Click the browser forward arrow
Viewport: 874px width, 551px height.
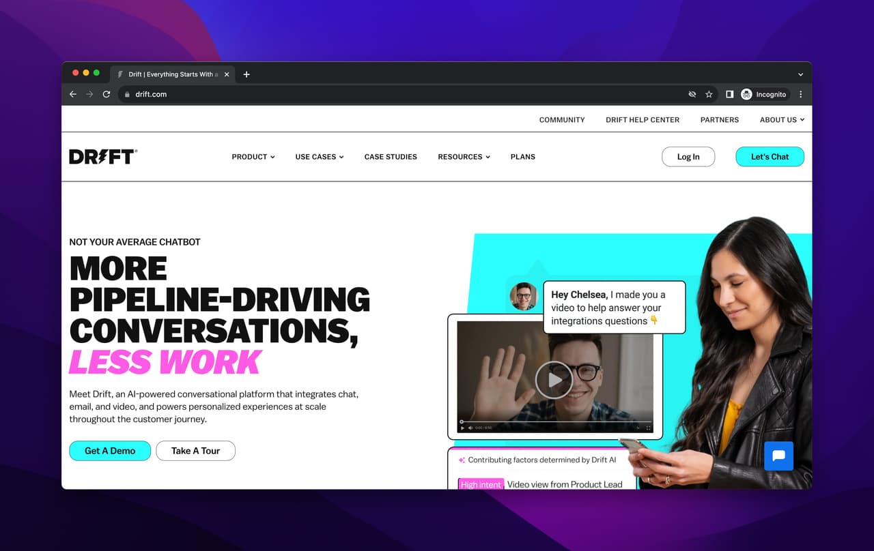[x=89, y=94]
